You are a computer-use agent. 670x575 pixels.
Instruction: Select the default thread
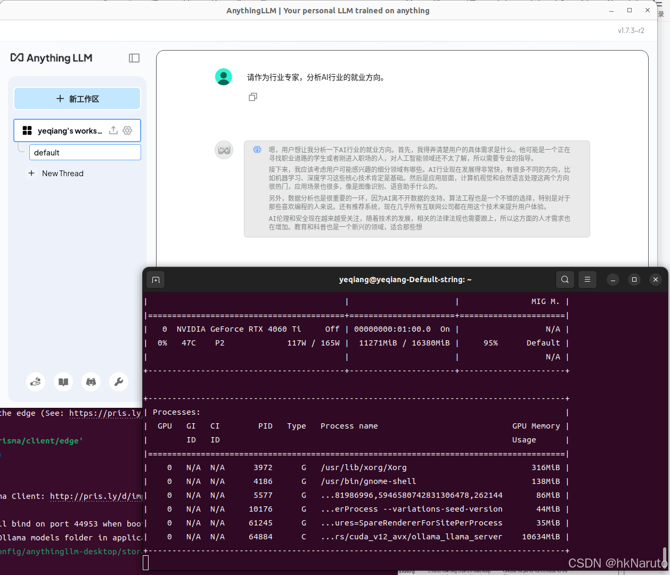click(x=85, y=152)
